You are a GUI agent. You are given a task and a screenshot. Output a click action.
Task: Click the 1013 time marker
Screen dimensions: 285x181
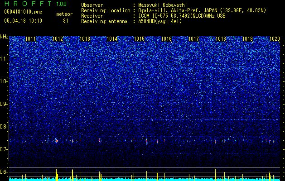tap(85, 39)
